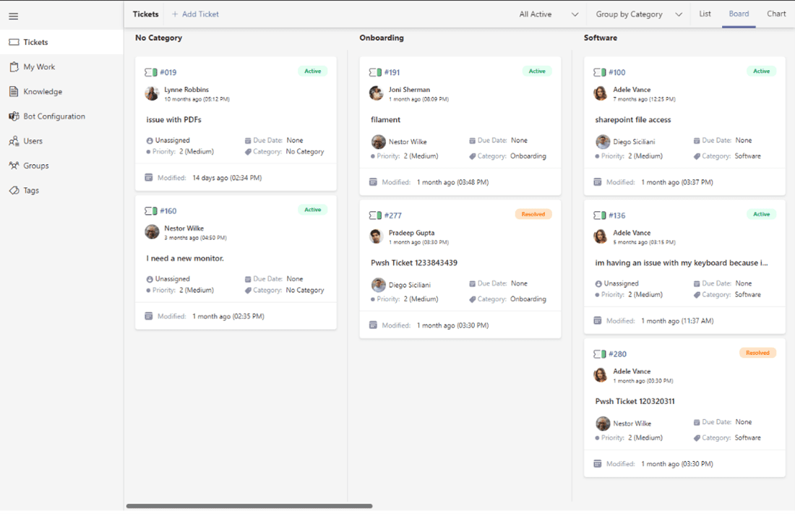Open ticket #191 link

tap(392, 72)
